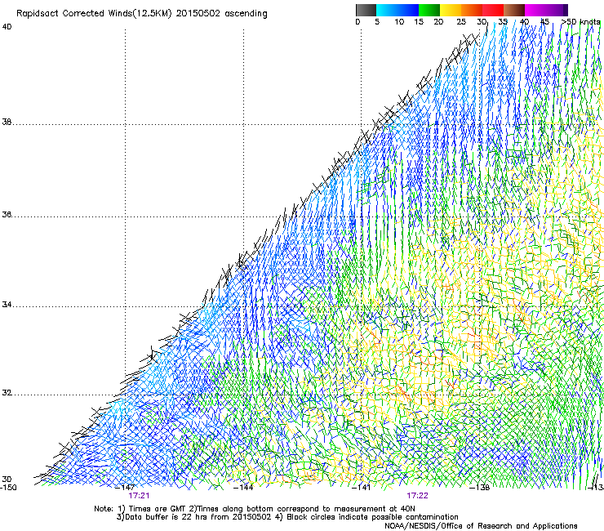Click the brown 35-40 knots legend swatch
The image size is (604, 531).
coord(514,10)
